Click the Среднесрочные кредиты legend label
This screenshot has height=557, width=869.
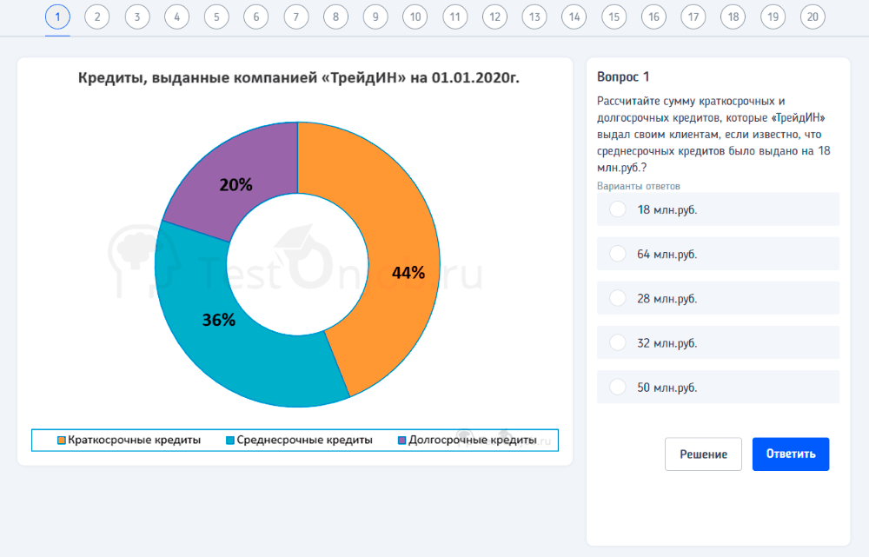tap(304, 440)
